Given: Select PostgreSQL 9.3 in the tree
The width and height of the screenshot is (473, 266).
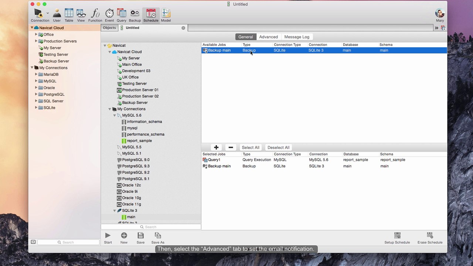Looking at the screenshot, I should tap(136, 166).
